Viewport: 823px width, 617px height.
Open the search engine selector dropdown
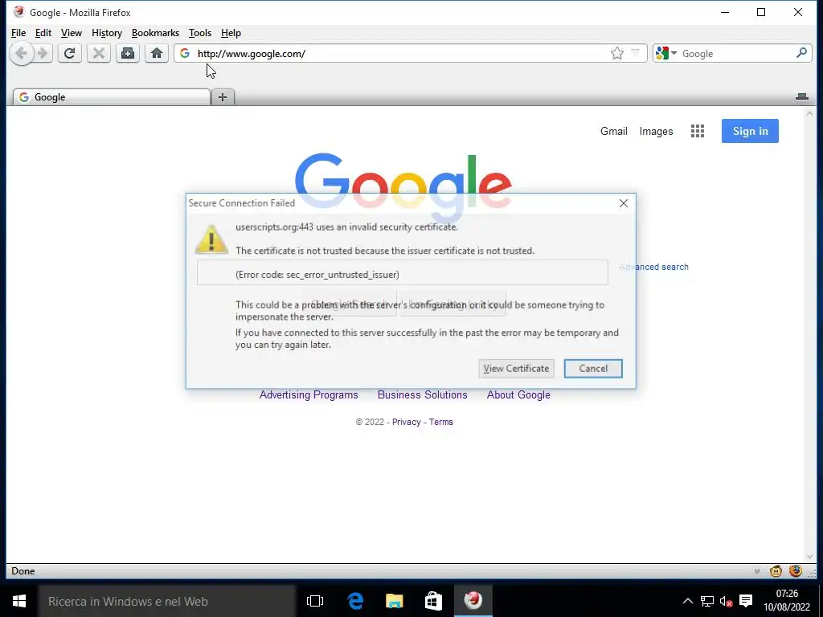[x=666, y=54]
